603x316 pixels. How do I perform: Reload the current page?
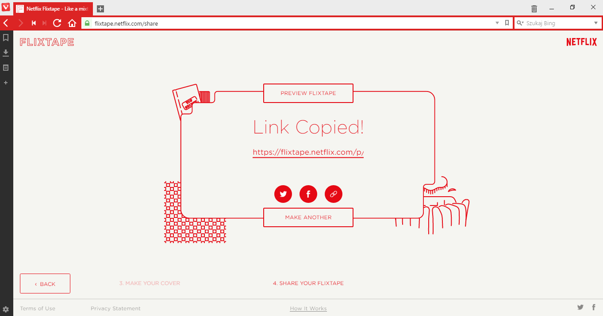(57, 23)
